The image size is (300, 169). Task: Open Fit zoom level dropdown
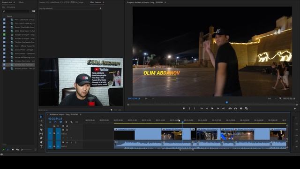coord(149,99)
